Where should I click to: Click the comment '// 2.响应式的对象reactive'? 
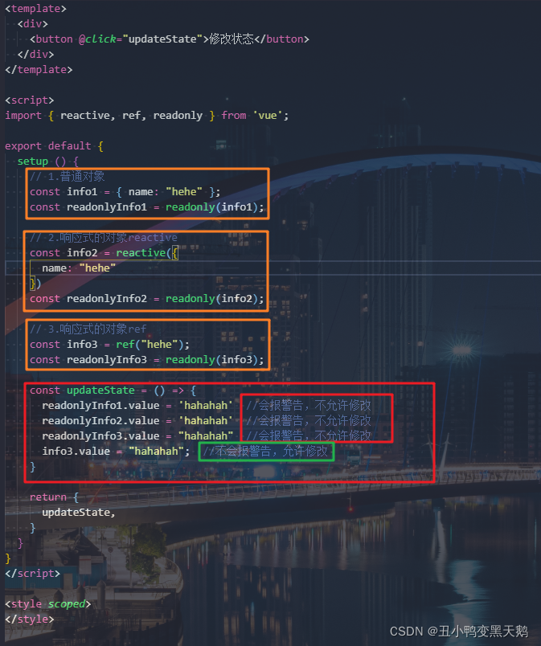pyautogui.click(x=104, y=237)
